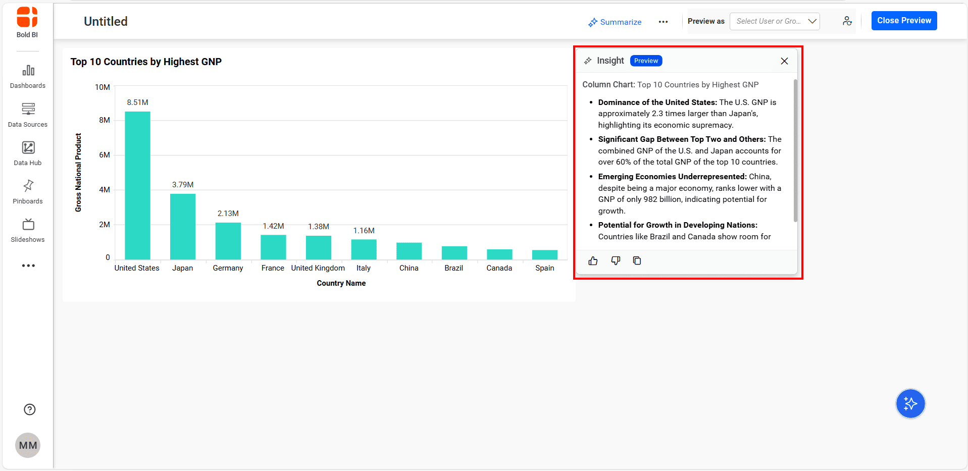The image size is (968, 471).
Task: Click the Insight panel vertical scrollbar
Action: pyautogui.click(x=795, y=151)
